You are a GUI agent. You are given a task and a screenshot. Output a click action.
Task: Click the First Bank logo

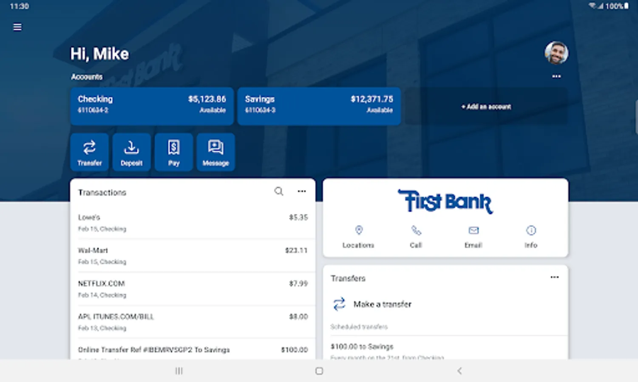point(445,202)
